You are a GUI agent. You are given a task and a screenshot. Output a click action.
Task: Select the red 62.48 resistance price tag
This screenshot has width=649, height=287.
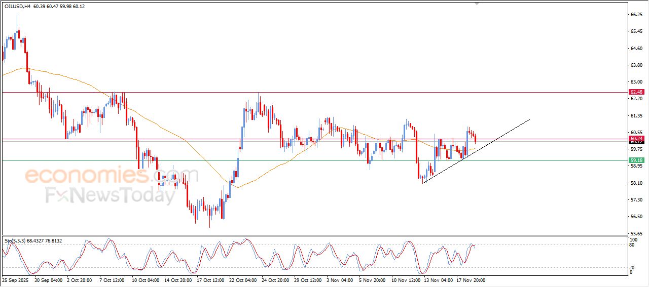pyautogui.click(x=636, y=92)
